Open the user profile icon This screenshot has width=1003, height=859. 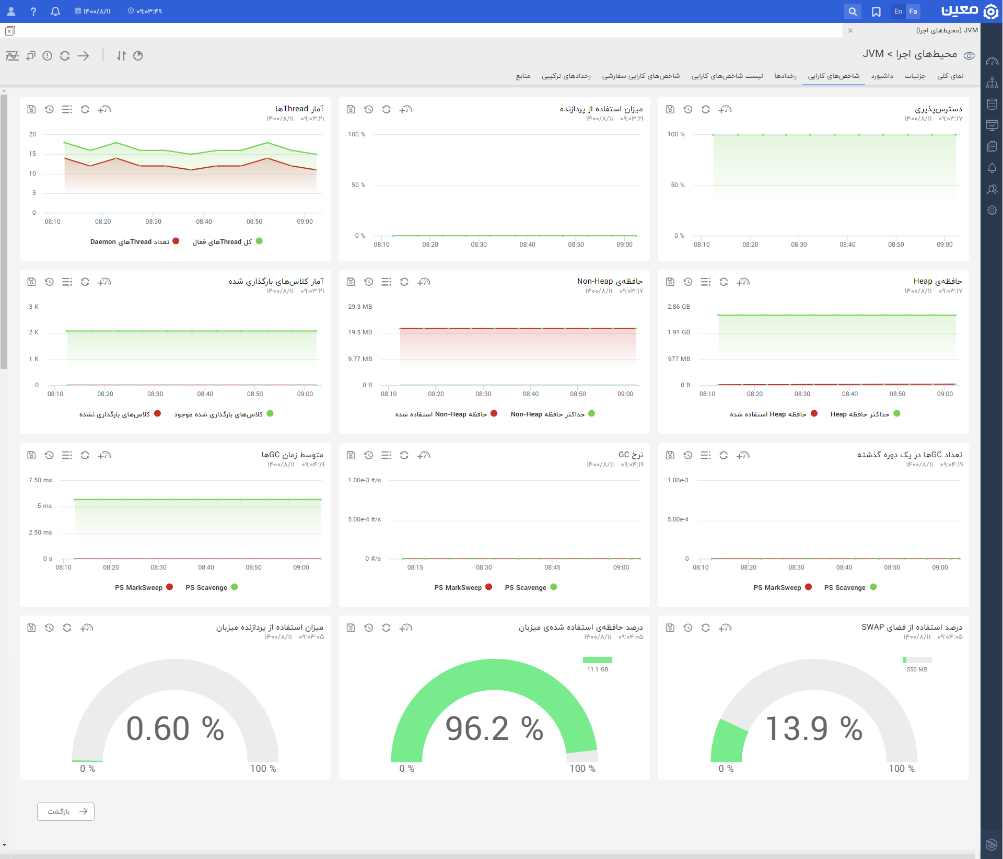11,11
